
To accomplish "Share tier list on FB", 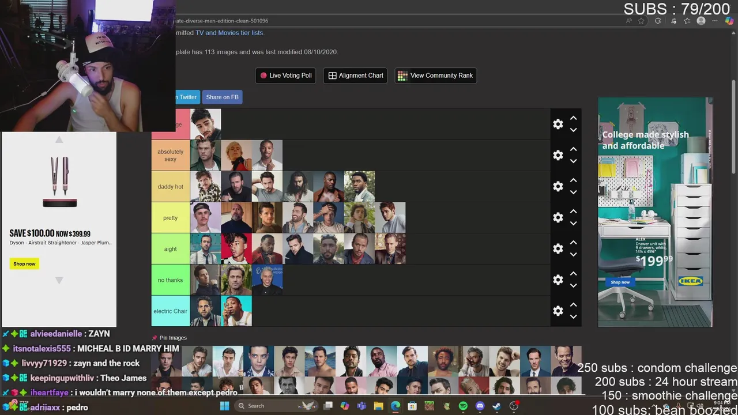I will pyautogui.click(x=222, y=97).
